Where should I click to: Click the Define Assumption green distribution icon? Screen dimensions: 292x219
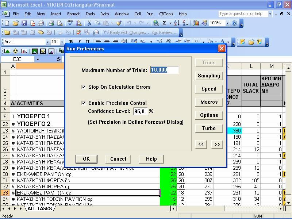coord(7,51)
